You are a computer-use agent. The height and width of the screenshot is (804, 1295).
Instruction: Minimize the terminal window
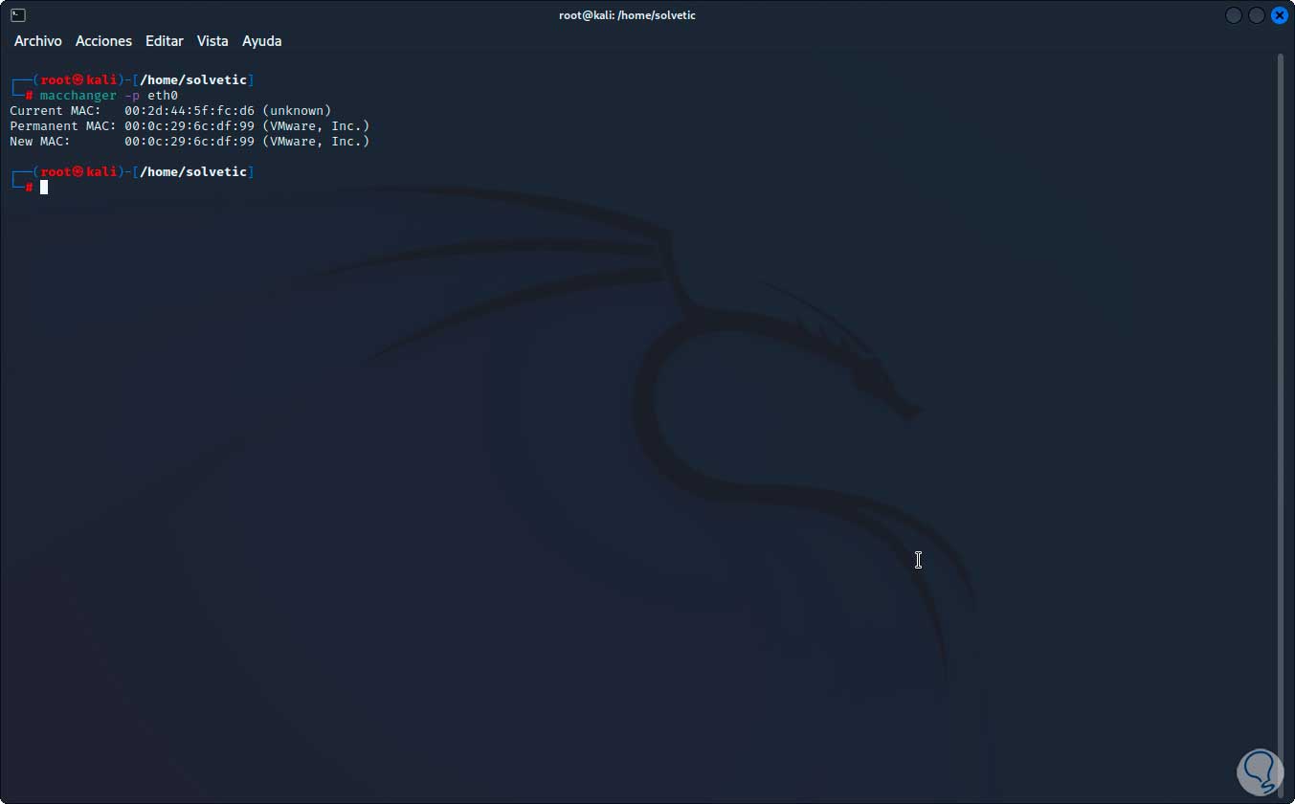pyautogui.click(x=1234, y=15)
